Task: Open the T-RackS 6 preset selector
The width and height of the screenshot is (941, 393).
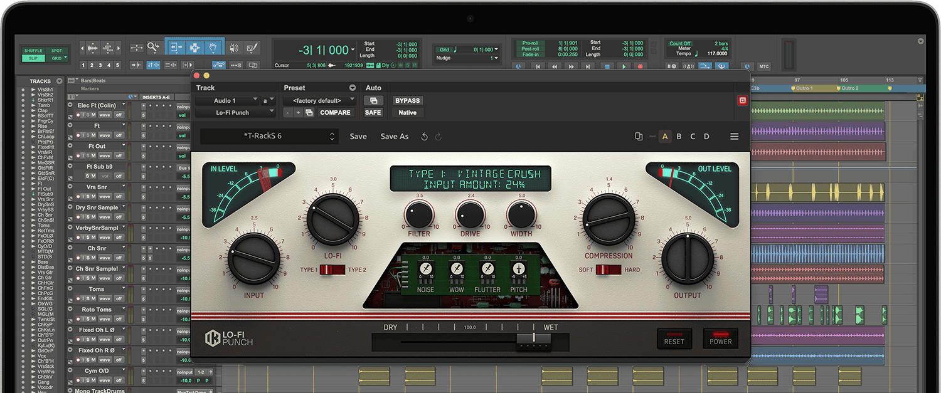Action: [267, 136]
